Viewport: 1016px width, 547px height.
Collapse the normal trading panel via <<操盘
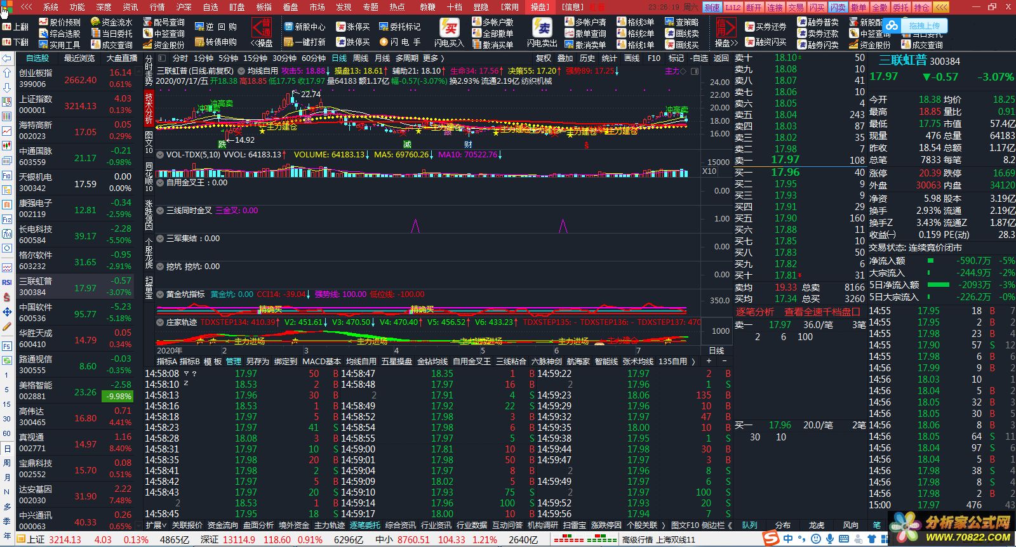262,32
